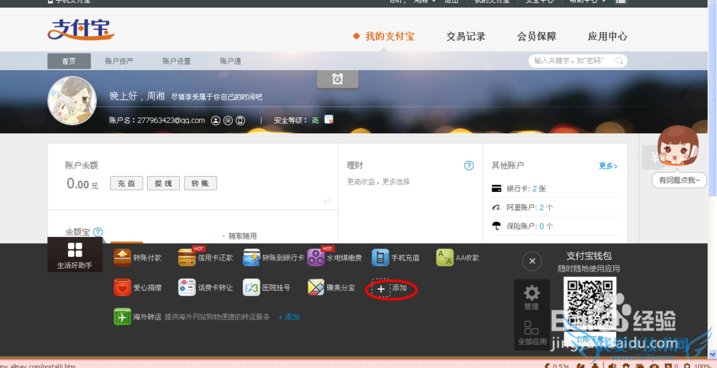Click the search magnifier icon in keyword box
The height and width of the screenshot is (368, 717).
pos(619,61)
